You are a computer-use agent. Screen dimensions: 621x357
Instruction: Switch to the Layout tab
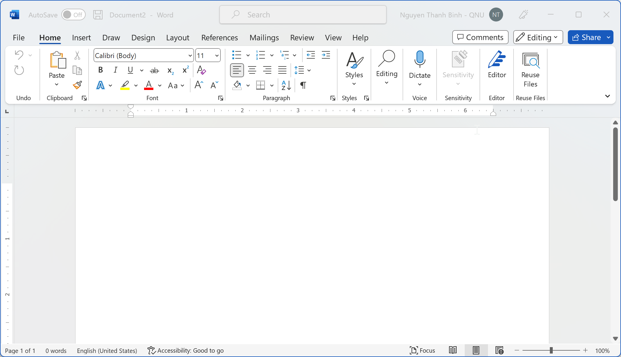click(x=178, y=38)
